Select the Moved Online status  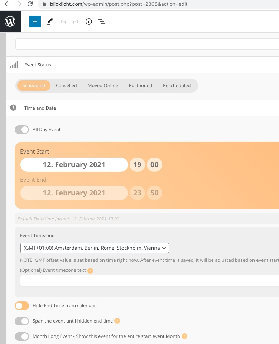coord(103,86)
